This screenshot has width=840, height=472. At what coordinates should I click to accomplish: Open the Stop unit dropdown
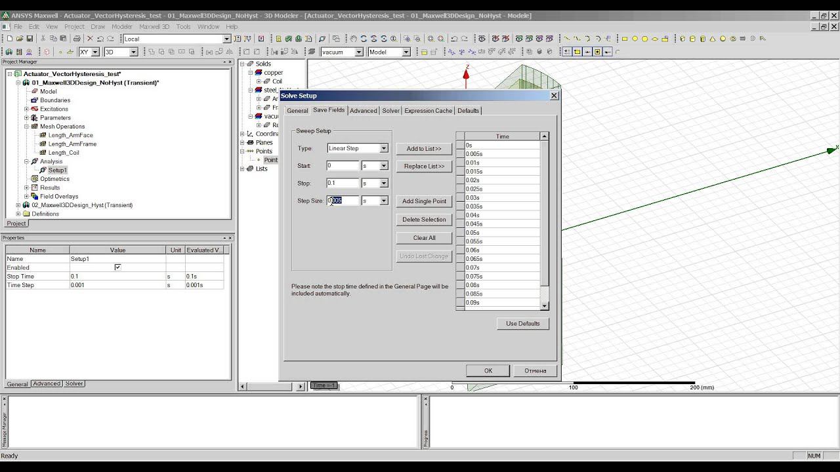(x=384, y=183)
